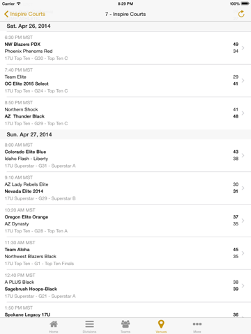Open chevron for Oregon Elite Orange game
Screen dimensions: 251x334
243,221
